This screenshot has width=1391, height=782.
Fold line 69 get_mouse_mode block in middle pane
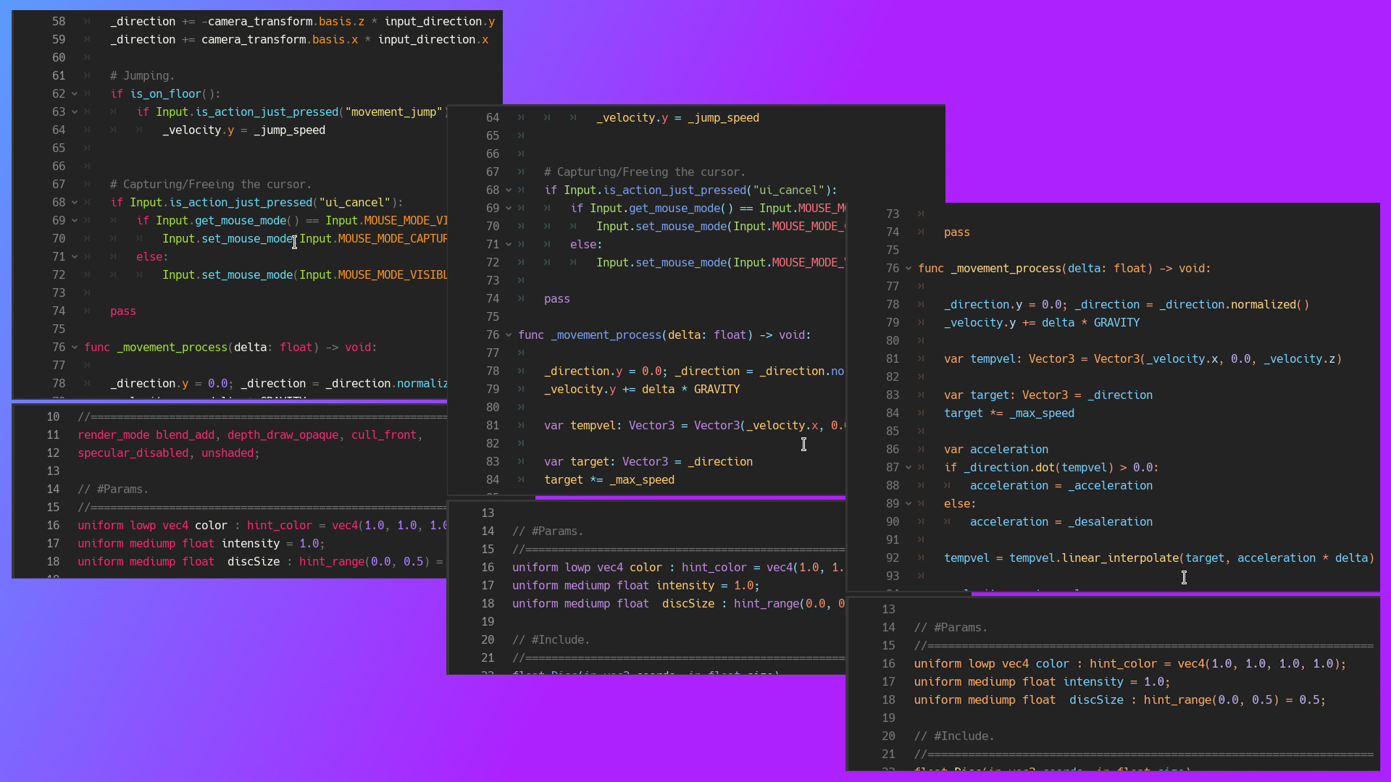point(509,209)
